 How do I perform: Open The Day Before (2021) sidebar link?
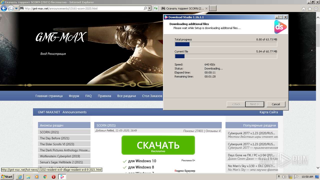(x=64, y=138)
